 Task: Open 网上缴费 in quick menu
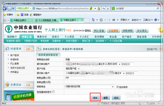pos(14,64)
